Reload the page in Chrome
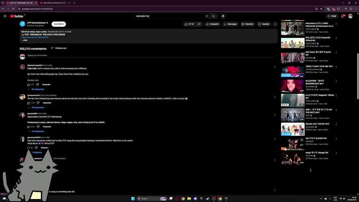359x202 pixels. pos(13,9)
